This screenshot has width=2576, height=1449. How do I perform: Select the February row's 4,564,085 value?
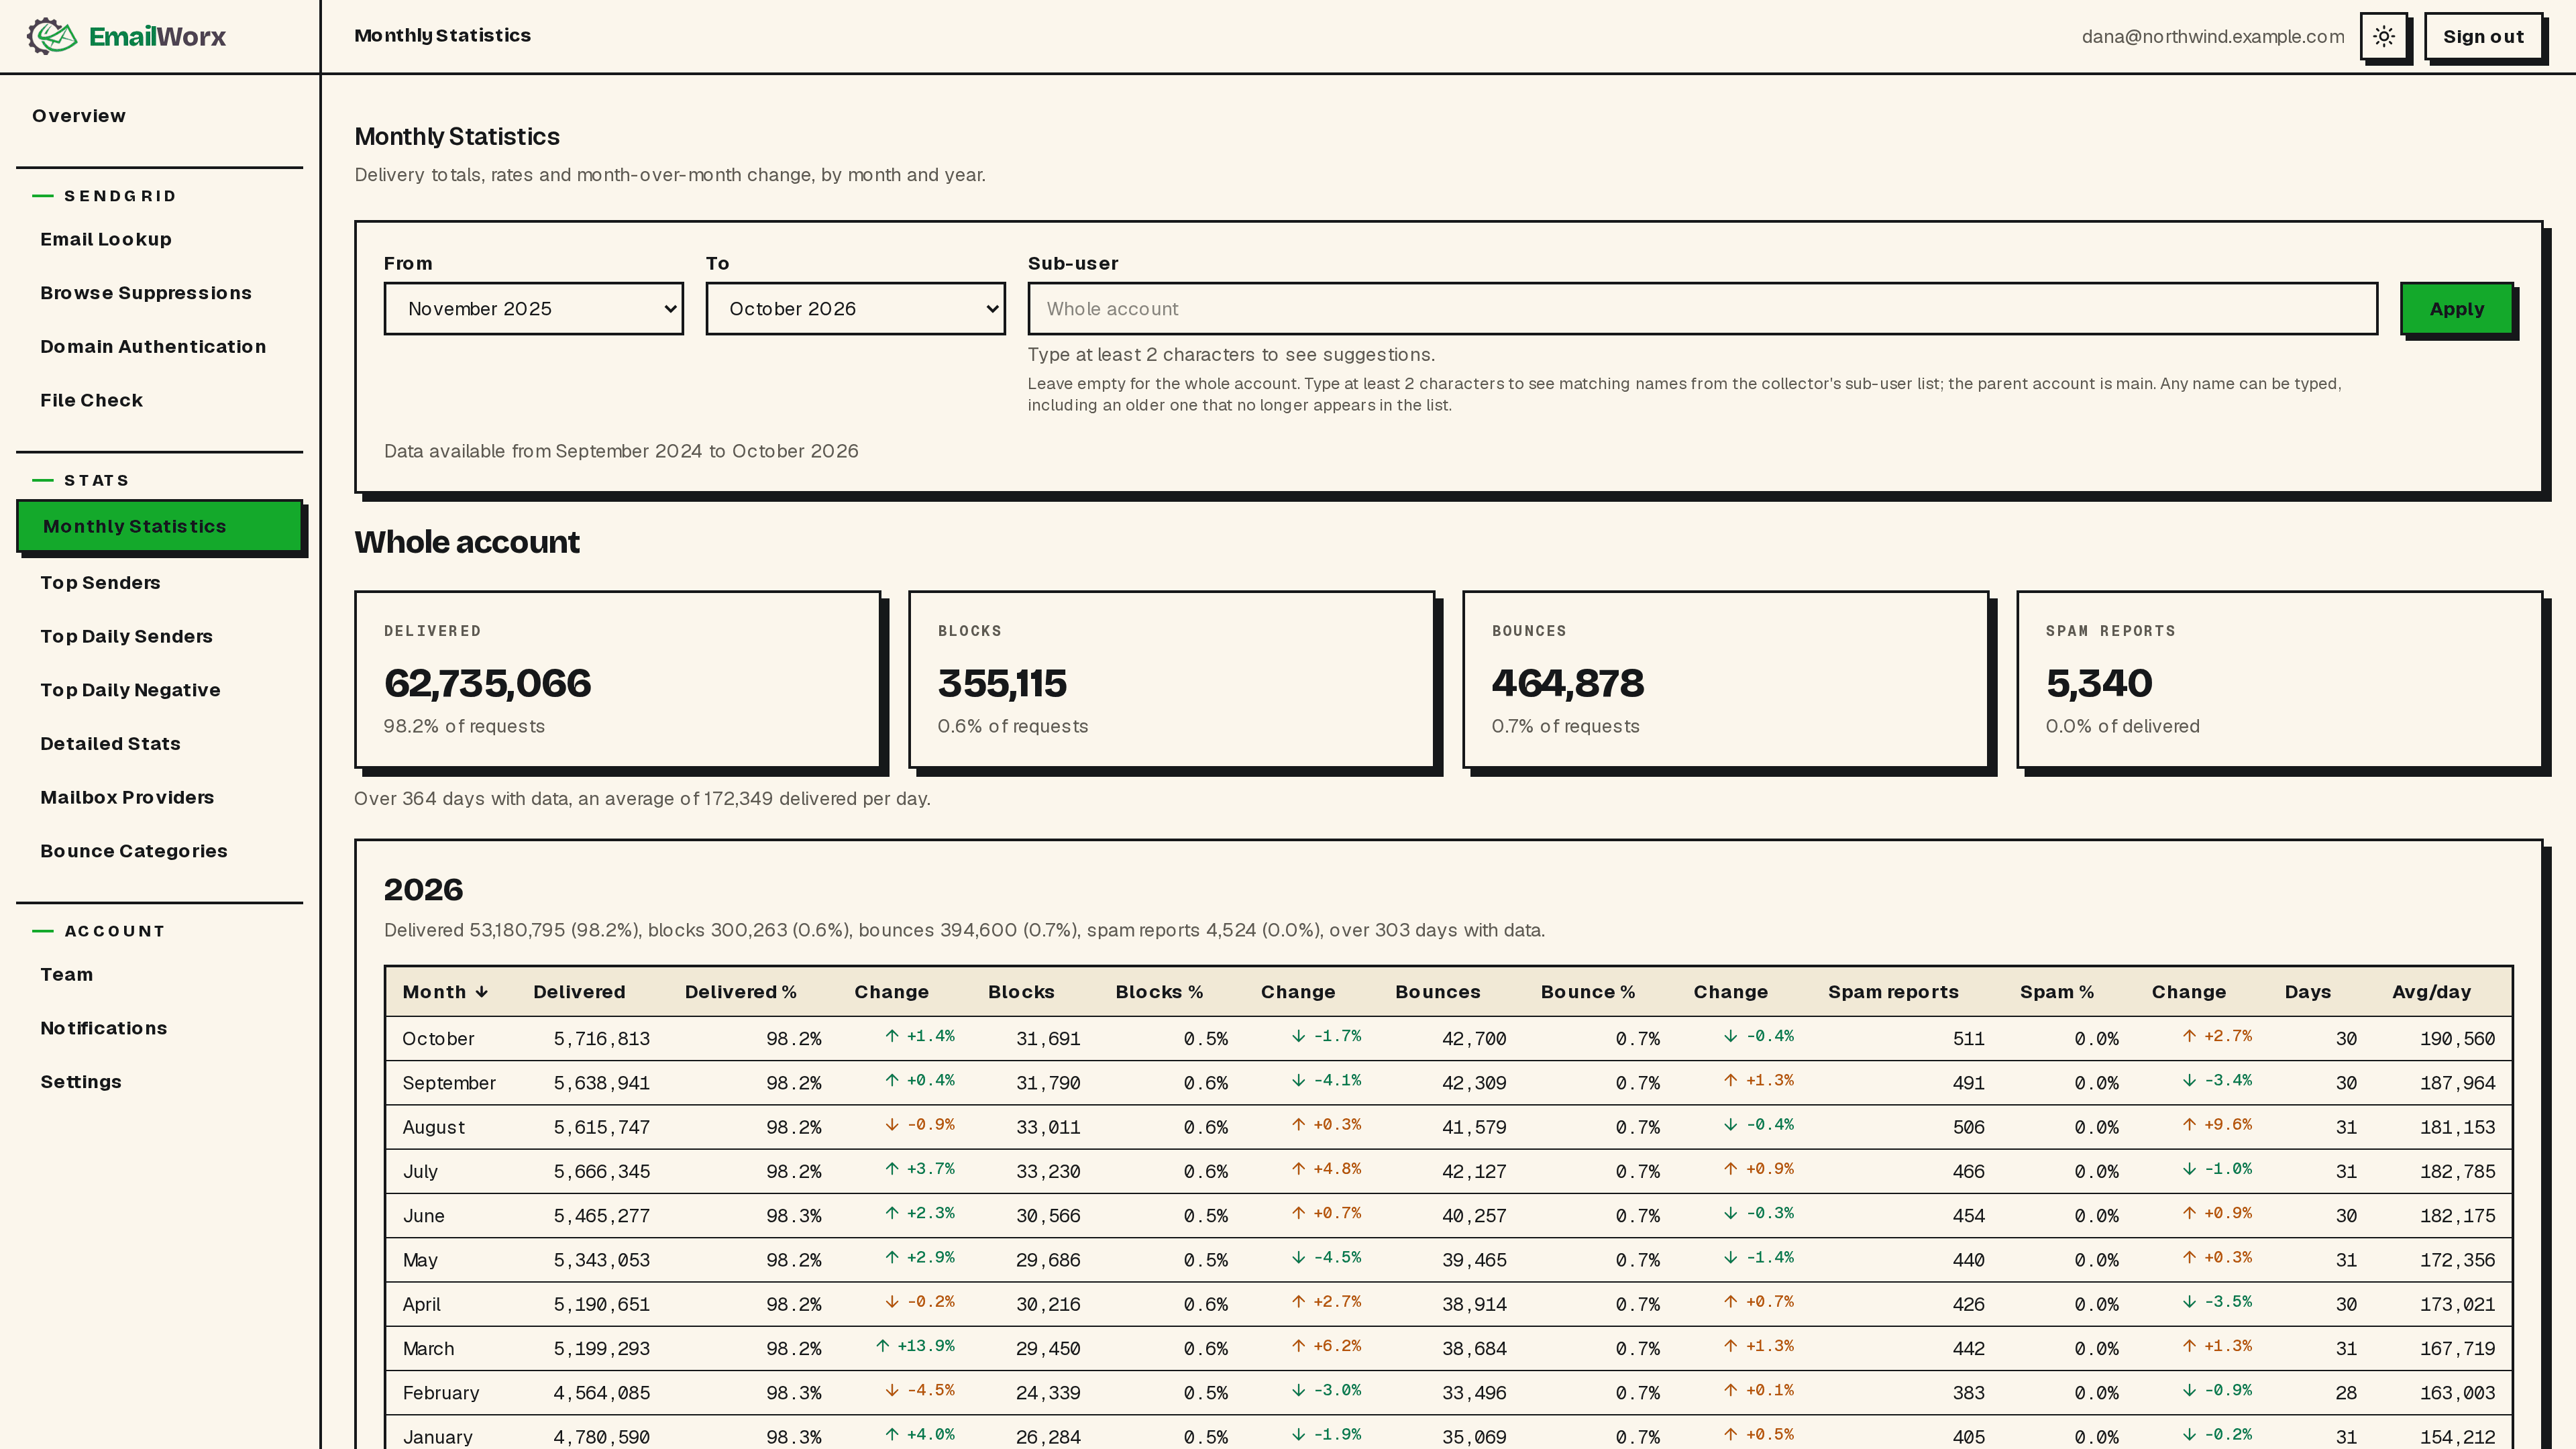(602, 1393)
